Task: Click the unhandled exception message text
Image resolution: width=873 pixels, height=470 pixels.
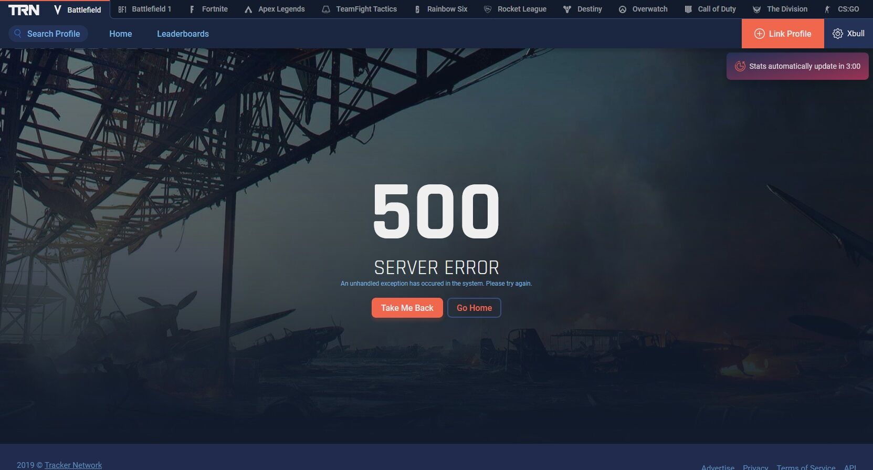Action: 436,284
